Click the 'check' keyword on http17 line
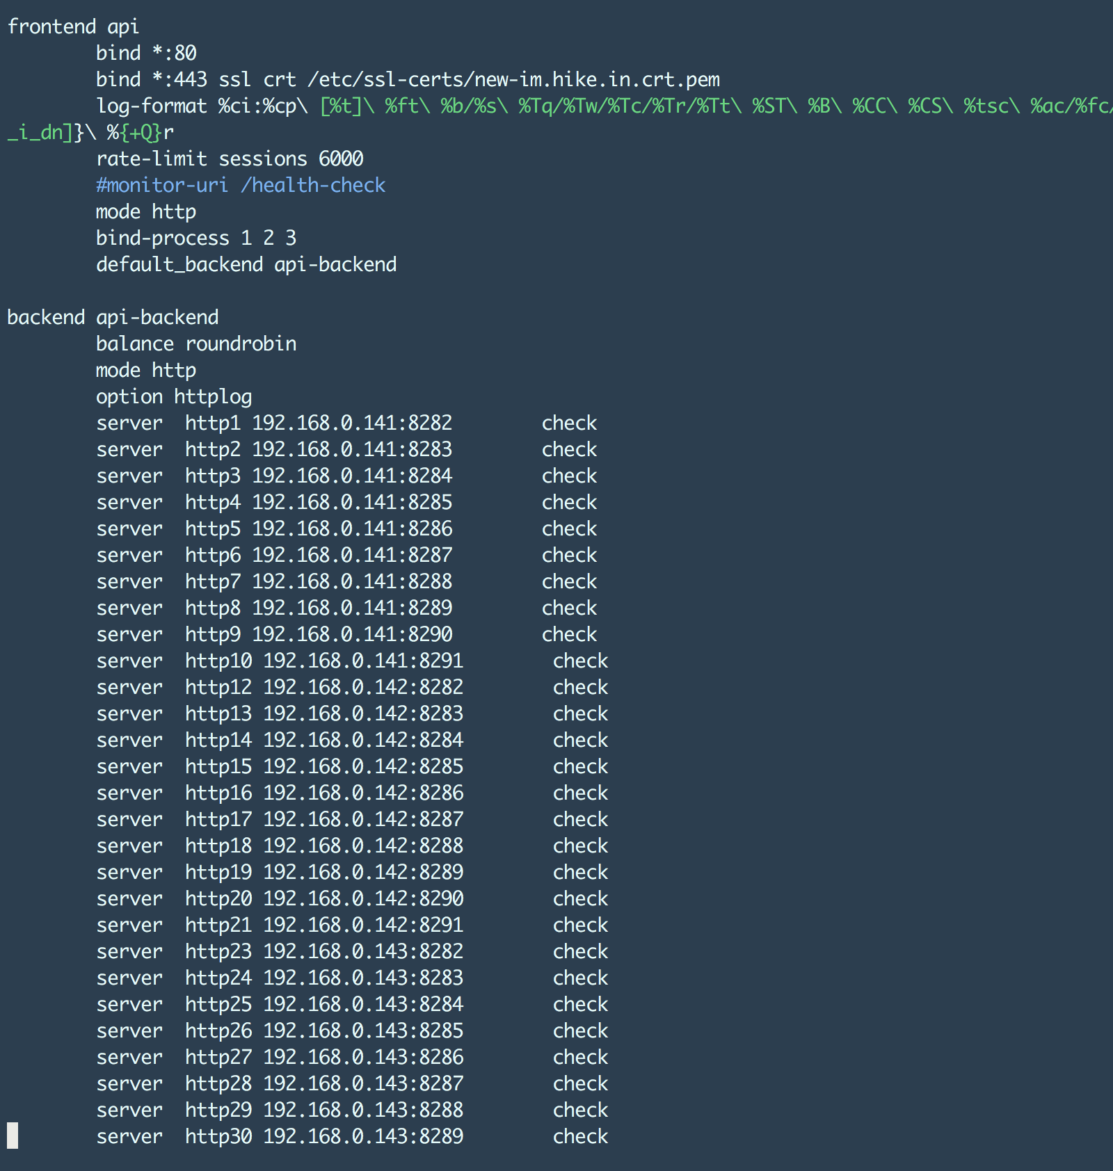1113x1171 pixels. 580,819
